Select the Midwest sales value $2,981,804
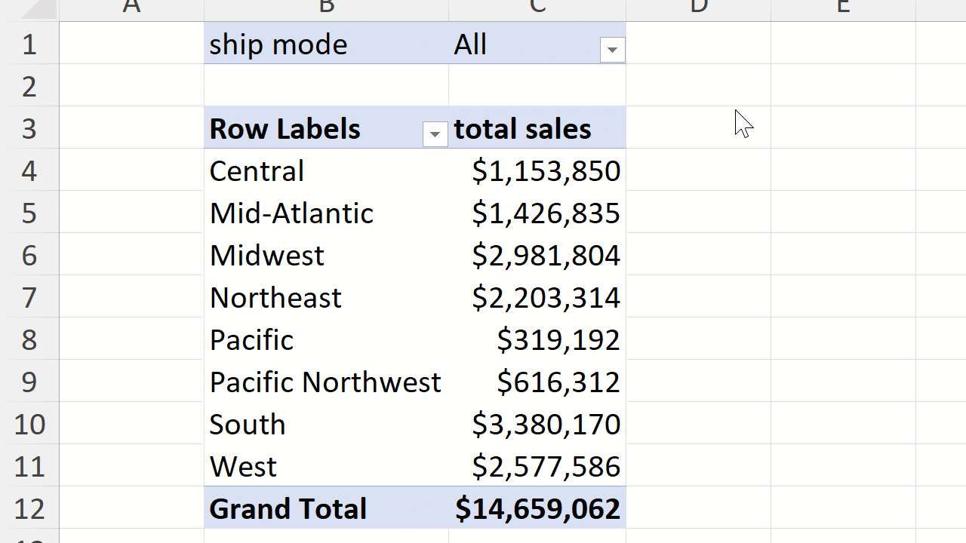The width and height of the screenshot is (966, 543). 545,256
